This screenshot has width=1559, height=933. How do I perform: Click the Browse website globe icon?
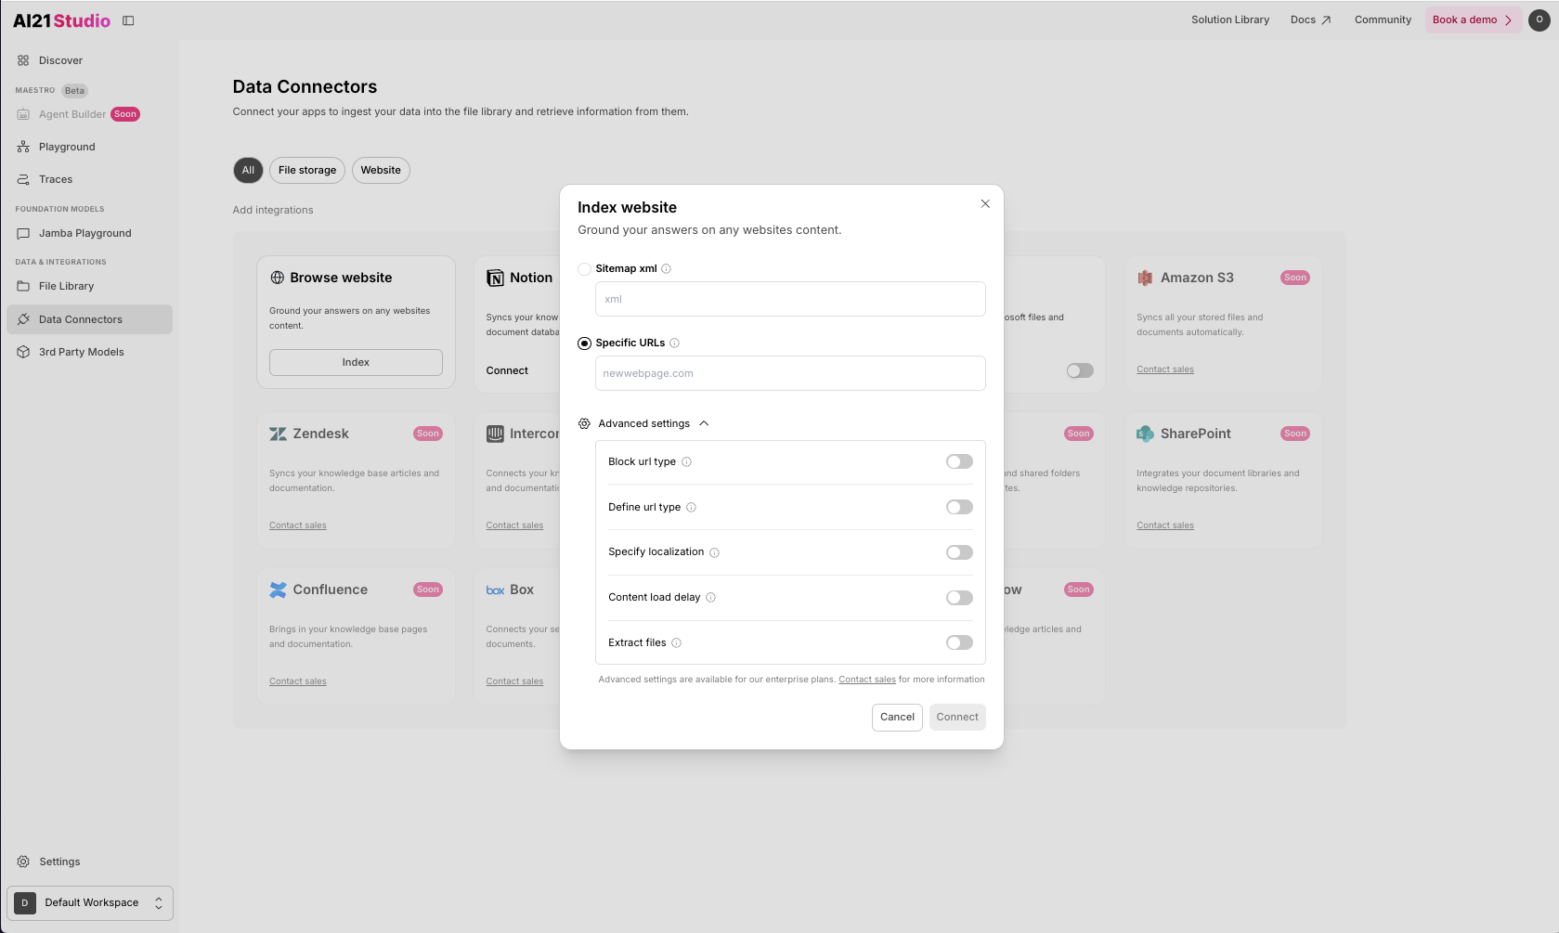pyautogui.click(x=277, y=278)
